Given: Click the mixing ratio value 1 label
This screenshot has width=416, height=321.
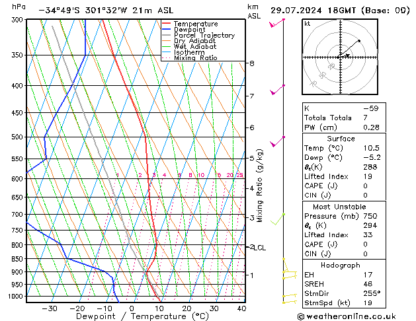Looking at the screenshot, I should pos(118,175).
